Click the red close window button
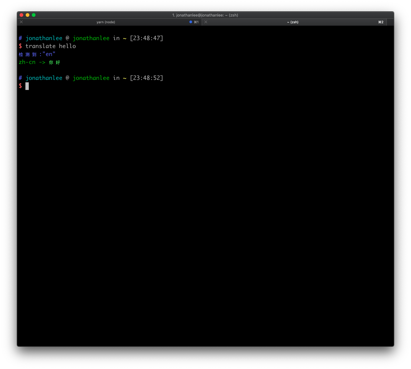This screenshot has height=369, width=411. [21, 15]
